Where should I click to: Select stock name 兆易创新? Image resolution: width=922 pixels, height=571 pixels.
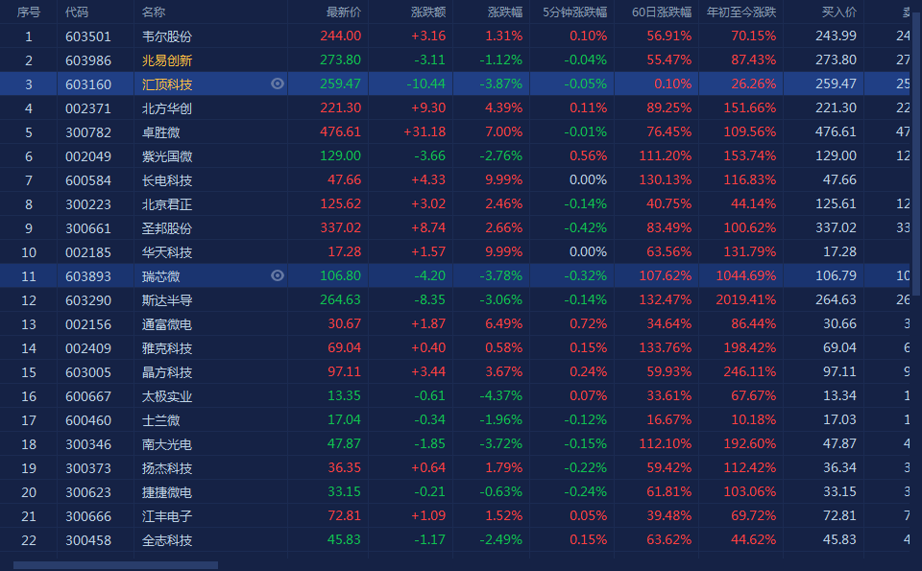tap(167, 60)
